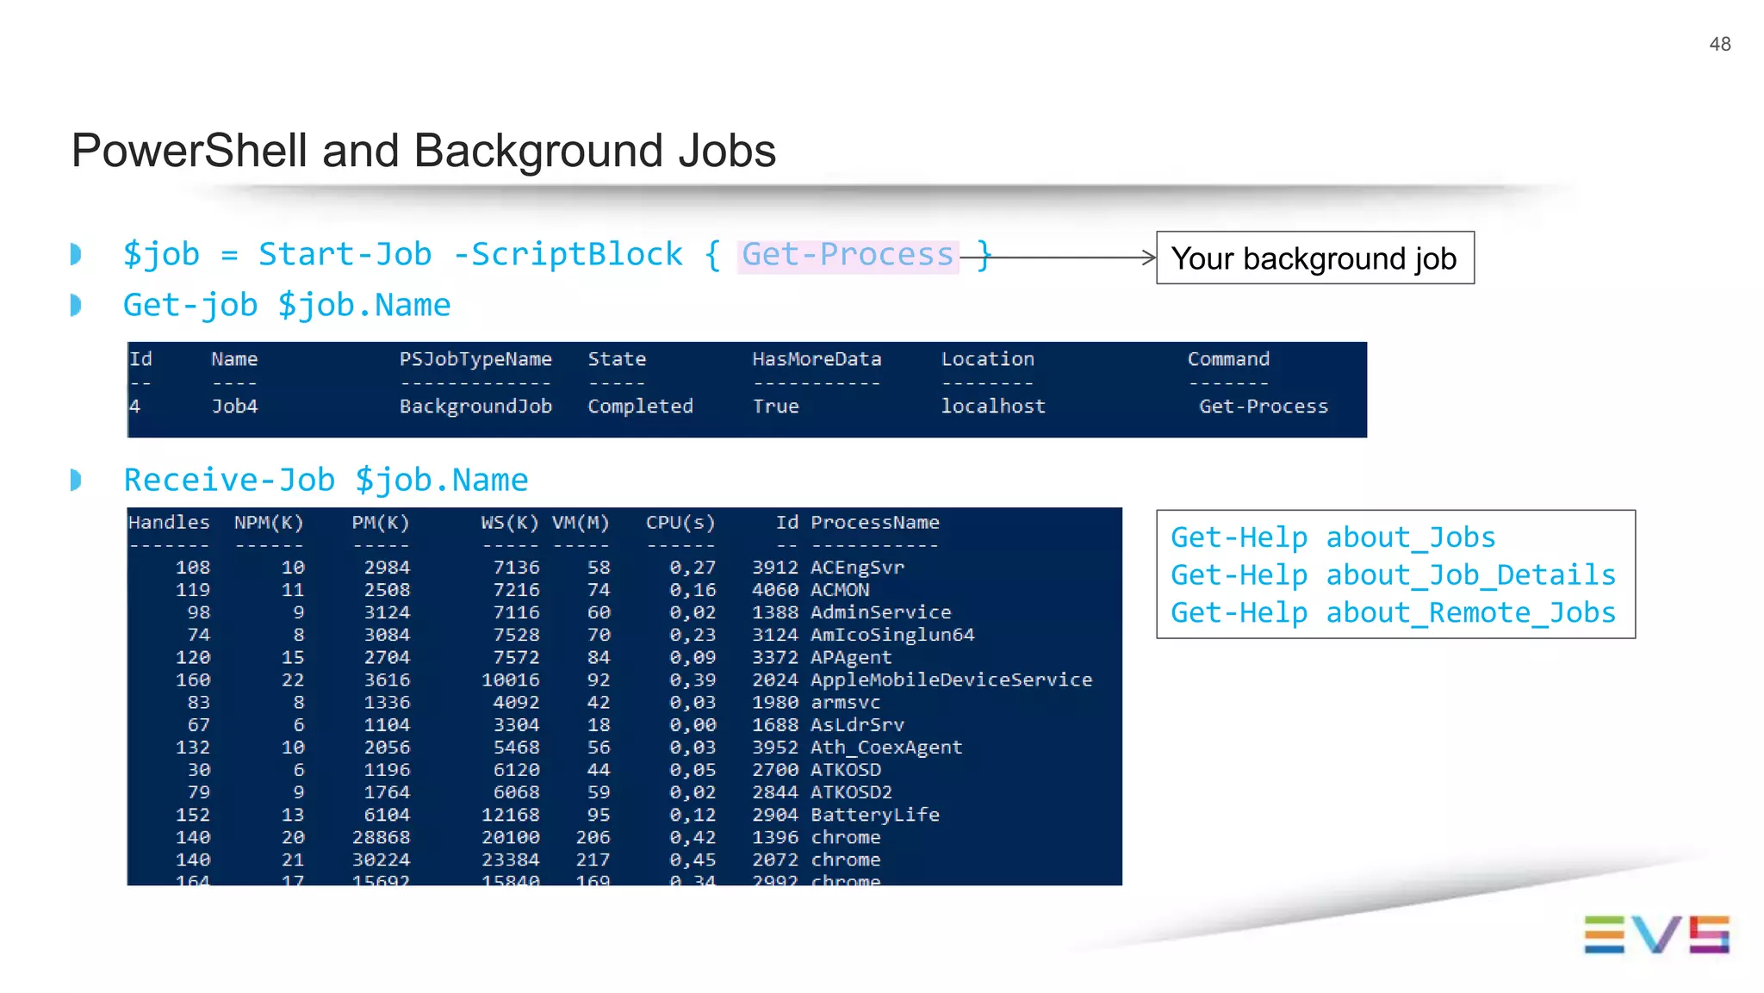The width and height of the screenshot is (1764, 993).
Task: Click the 'AppleMobileDeviceService' process name
Action: pyautogui.click(x=951, y=680)
